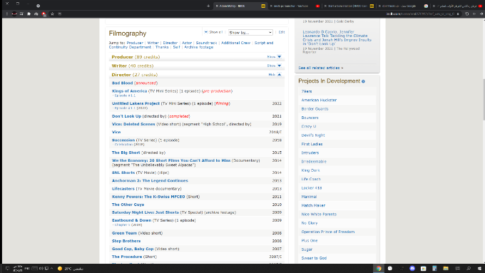Click the red extension icon in toolbar

[44, 14]
